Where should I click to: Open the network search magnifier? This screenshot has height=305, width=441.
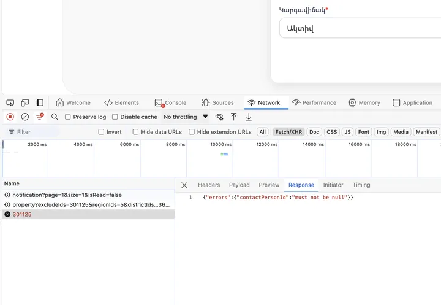point(55,117)
